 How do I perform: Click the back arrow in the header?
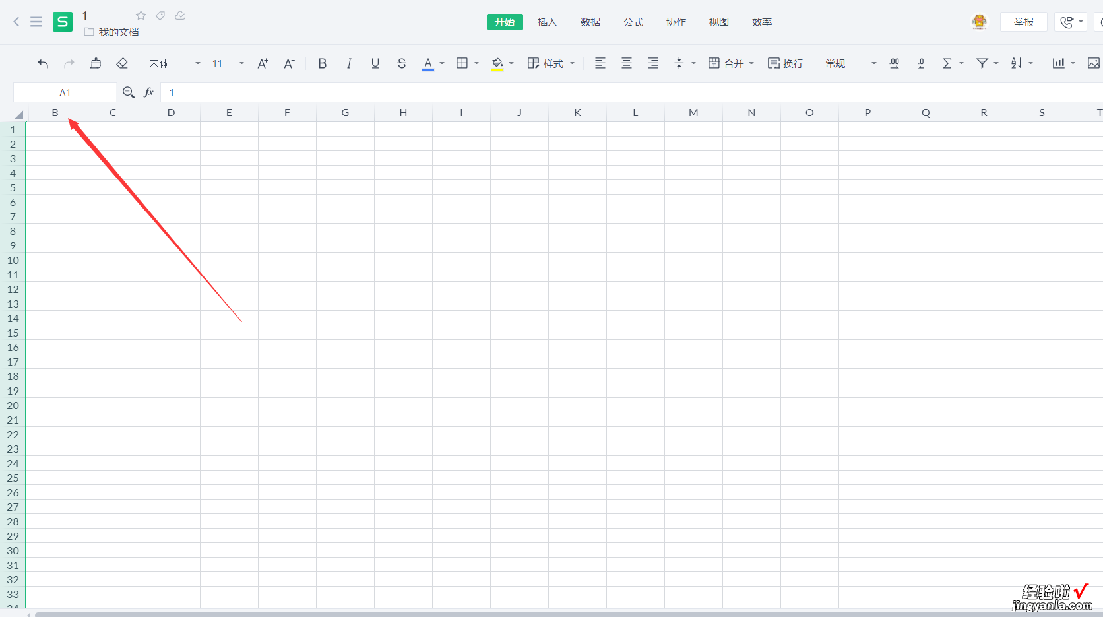16,22
